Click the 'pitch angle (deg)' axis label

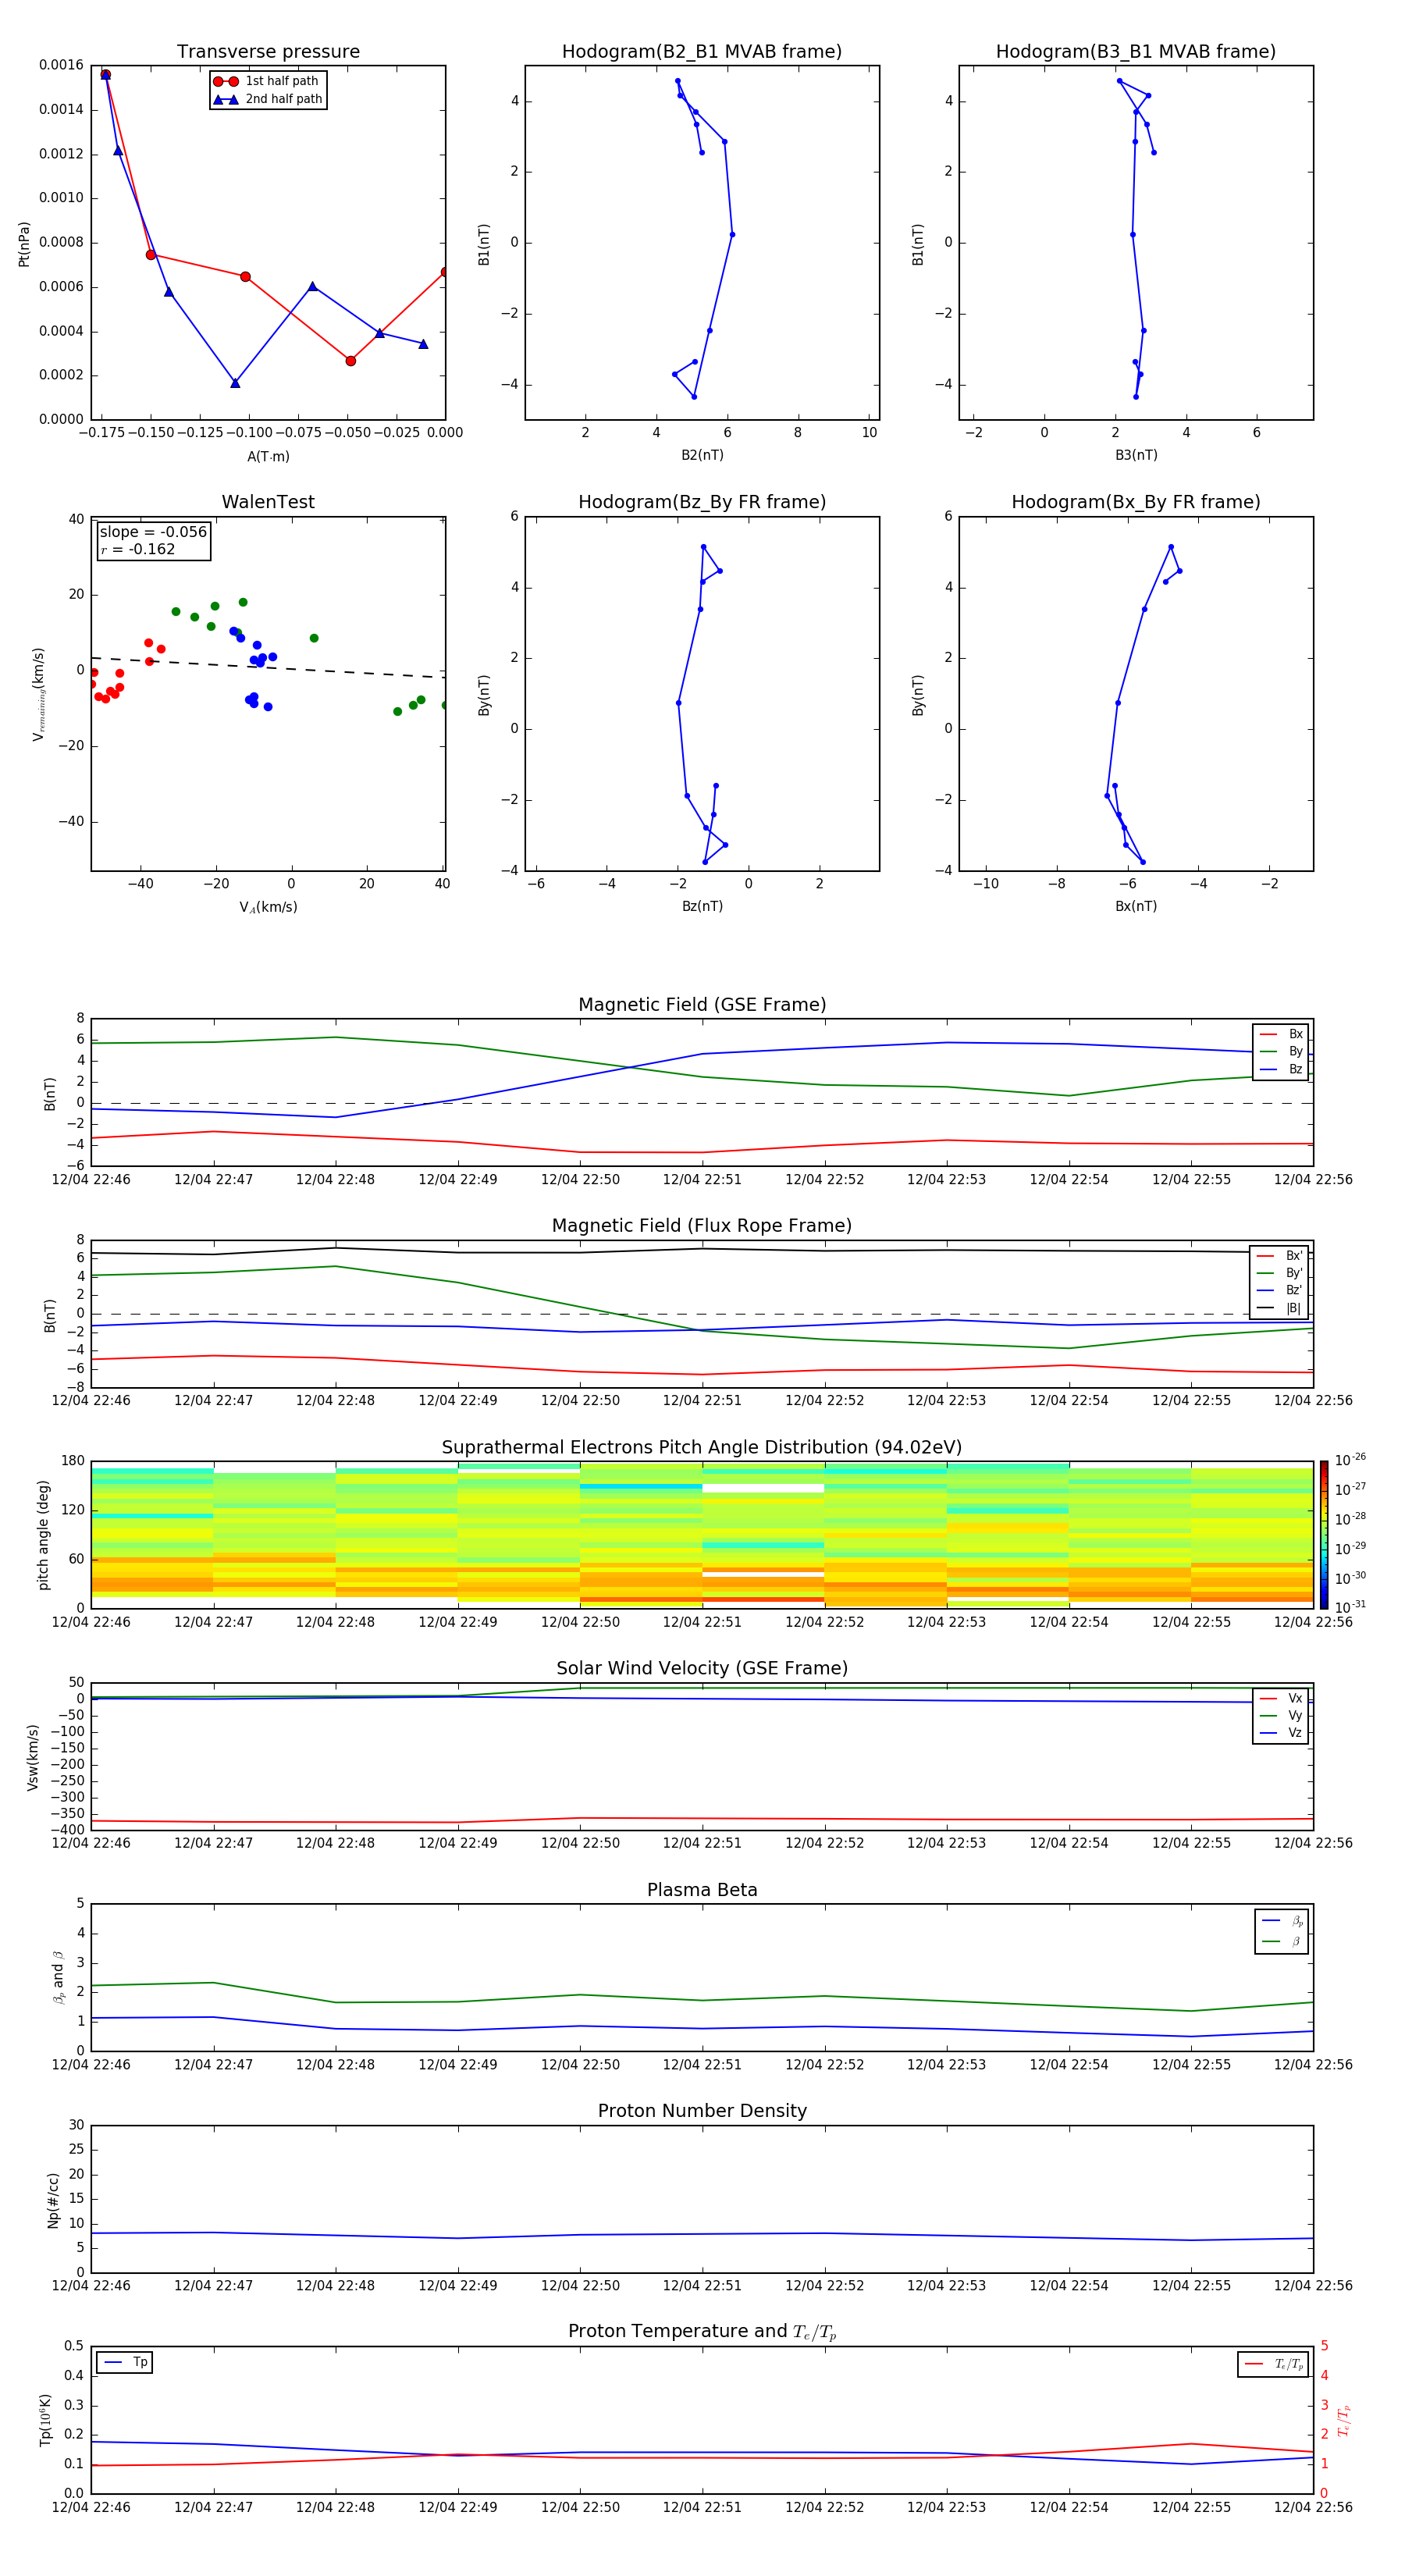(x=43, y=1534)
